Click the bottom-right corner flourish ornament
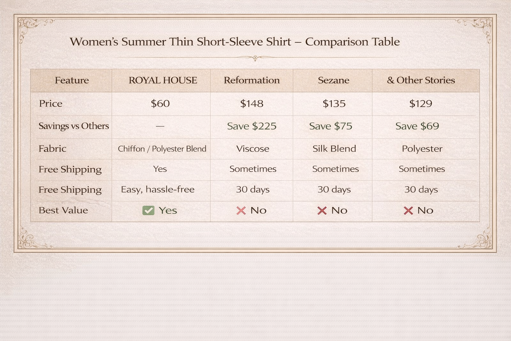The image size is (511, 341). (x=481, y=239)
